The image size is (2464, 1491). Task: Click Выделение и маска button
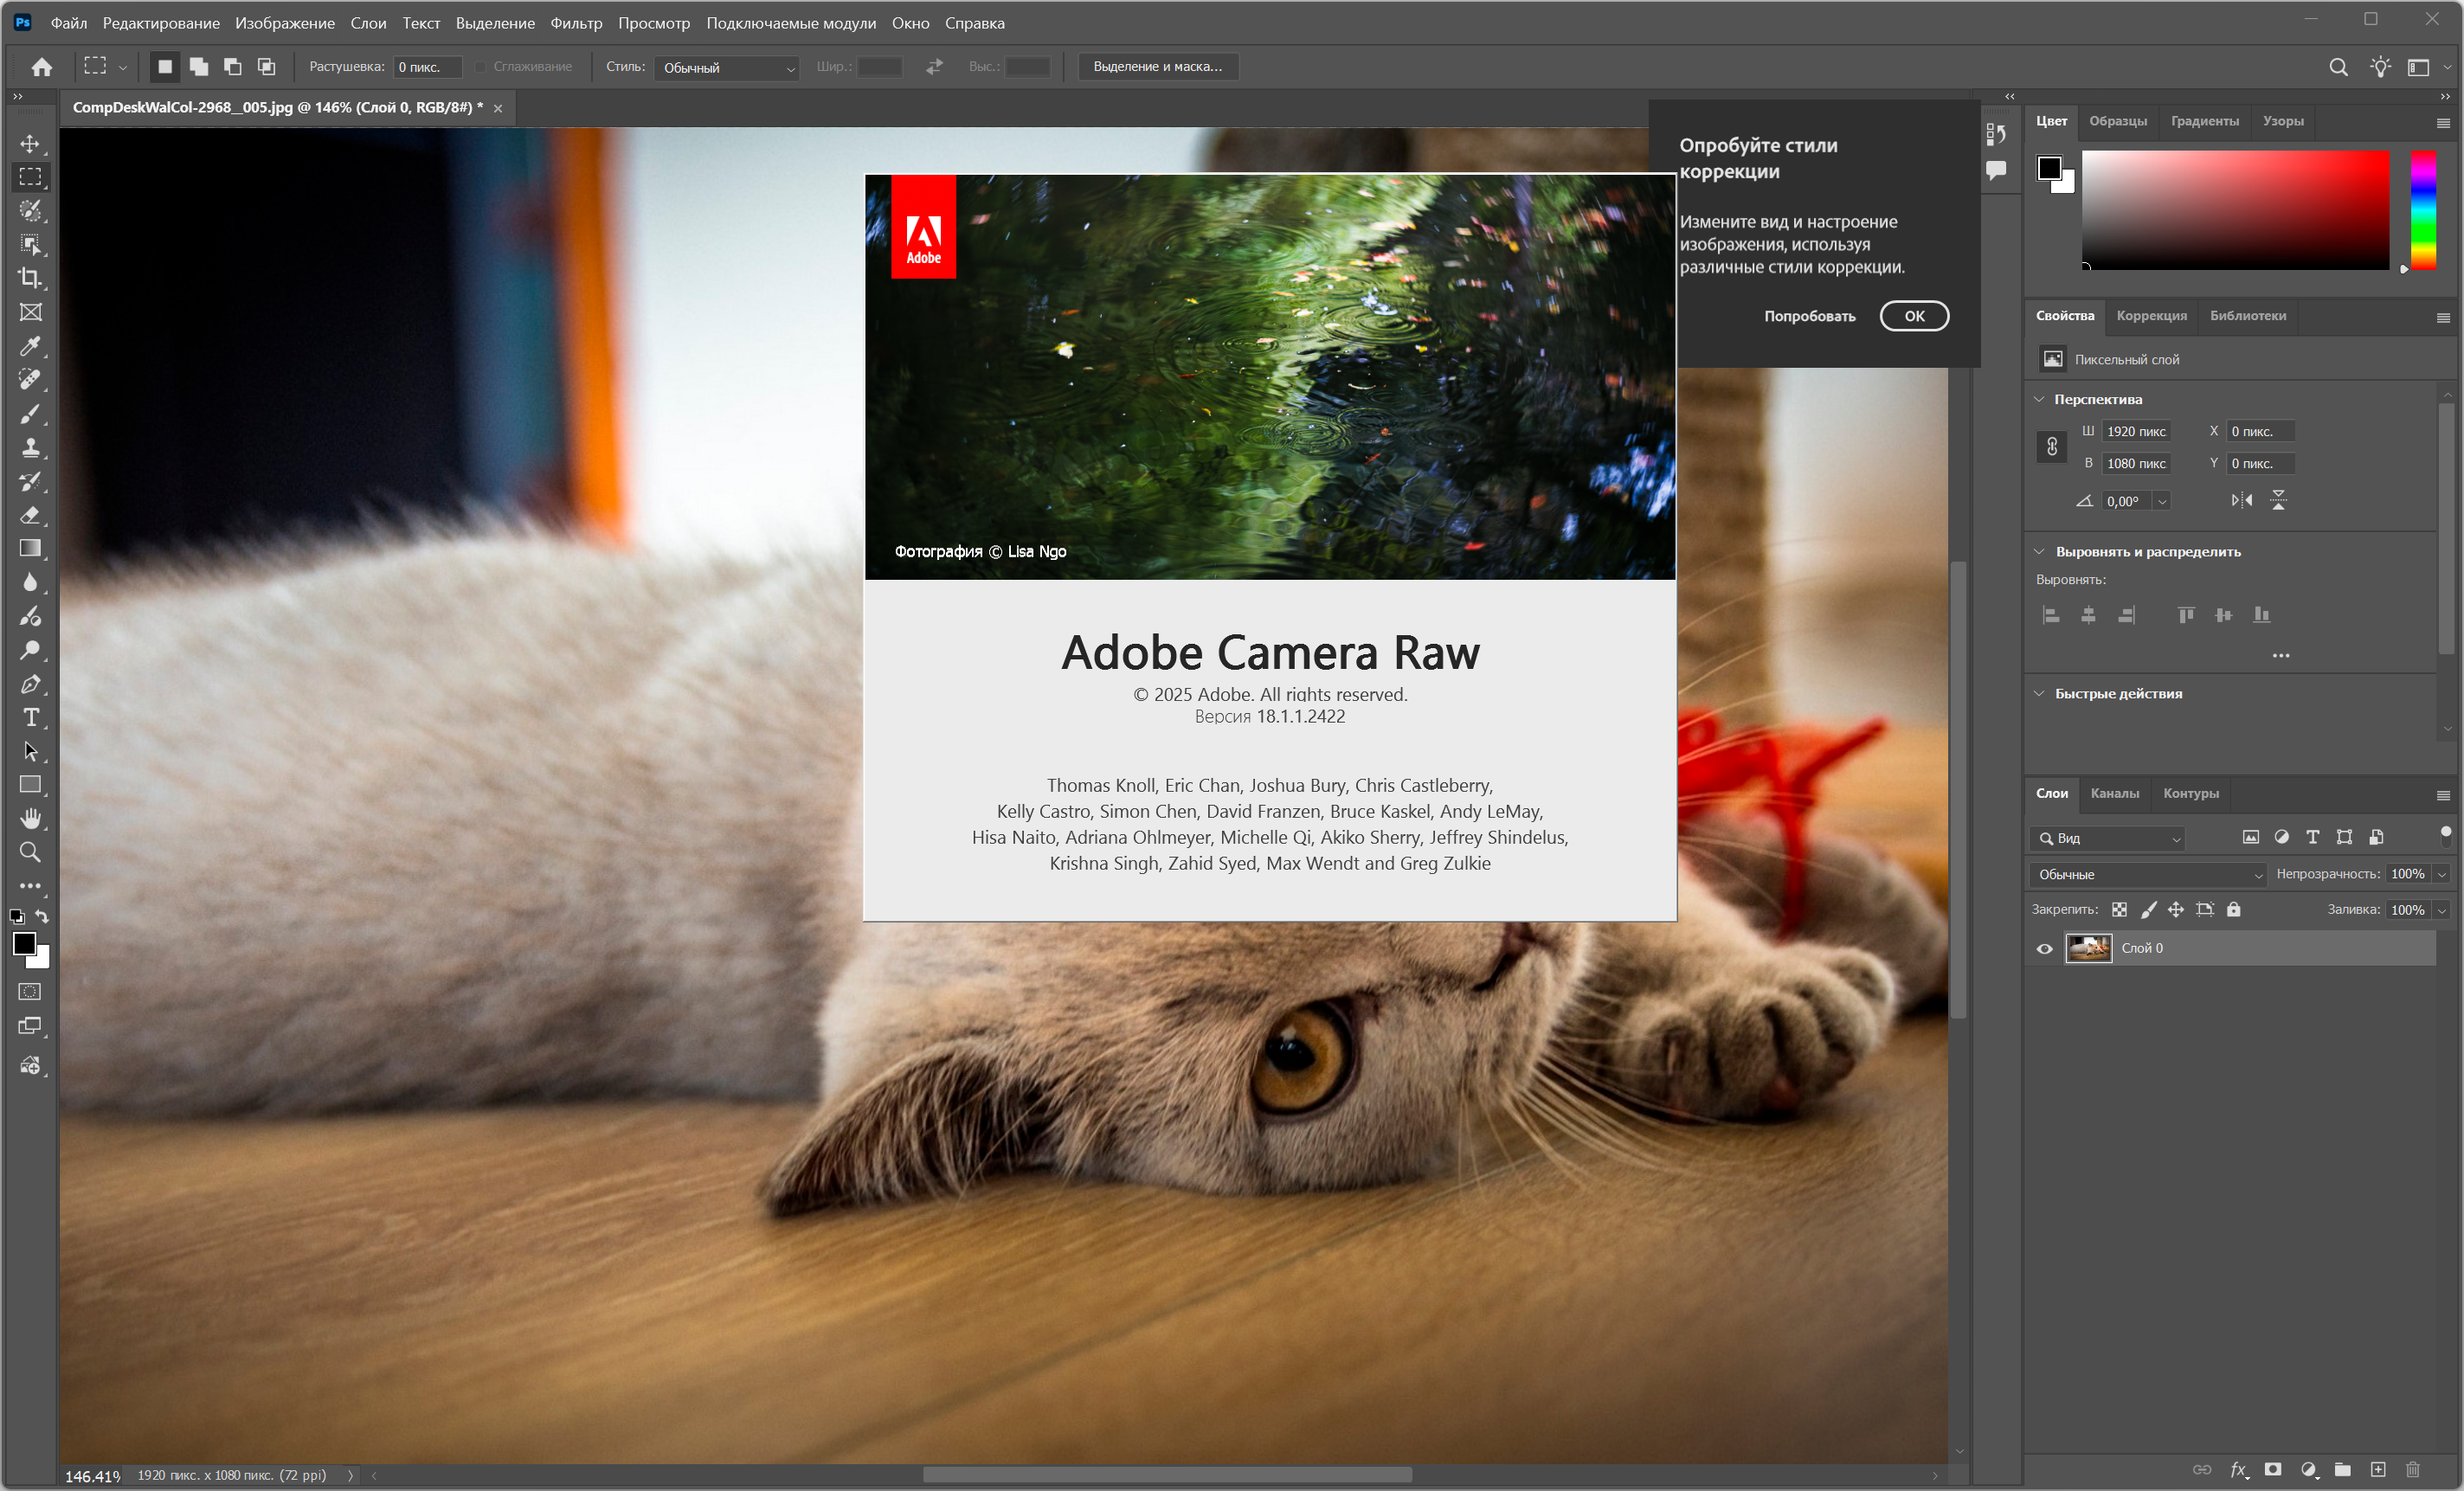1157,67
